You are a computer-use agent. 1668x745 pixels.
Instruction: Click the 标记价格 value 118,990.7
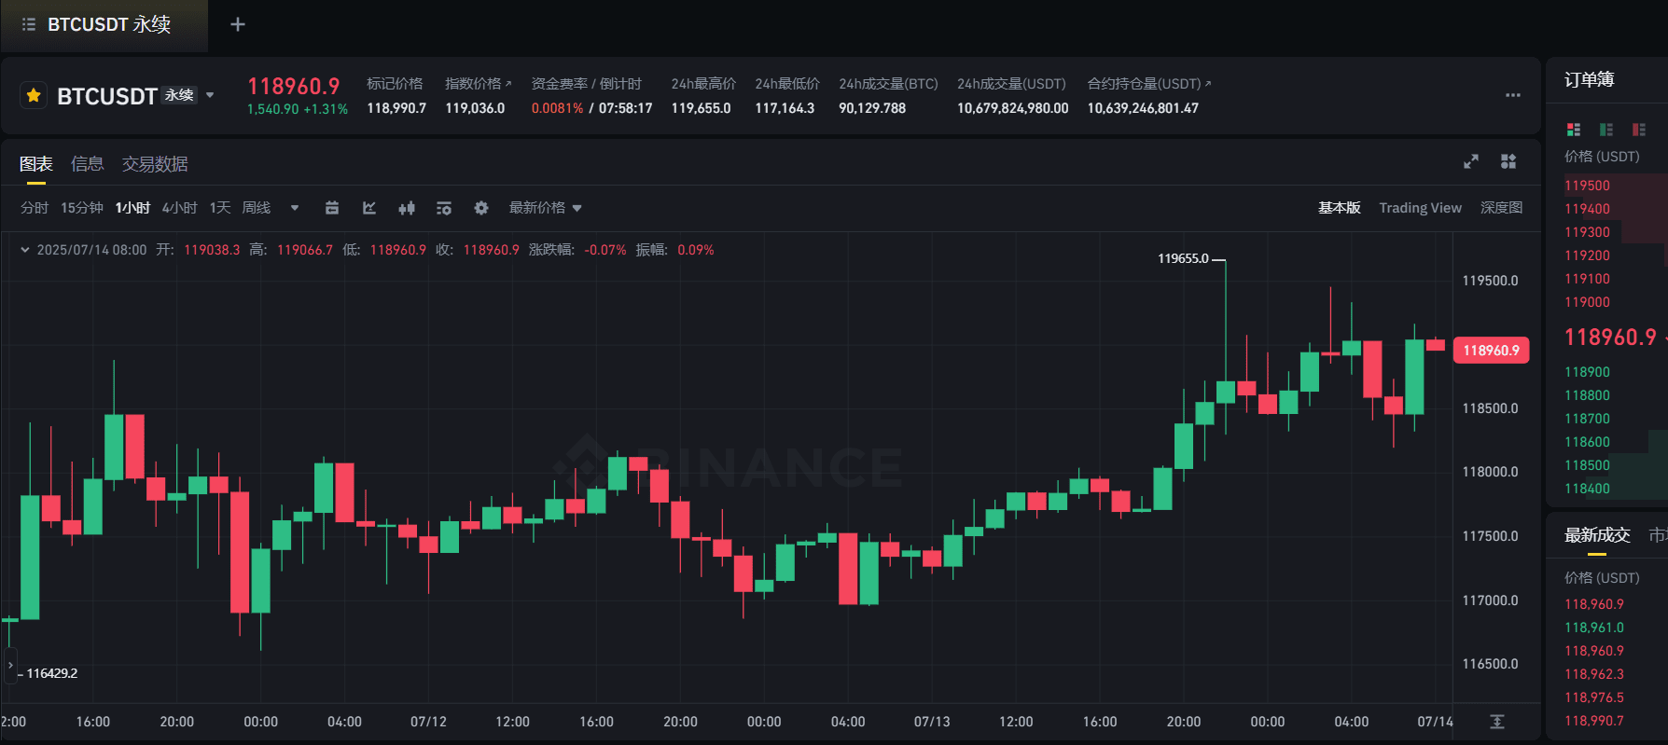(x=396, y=108)
